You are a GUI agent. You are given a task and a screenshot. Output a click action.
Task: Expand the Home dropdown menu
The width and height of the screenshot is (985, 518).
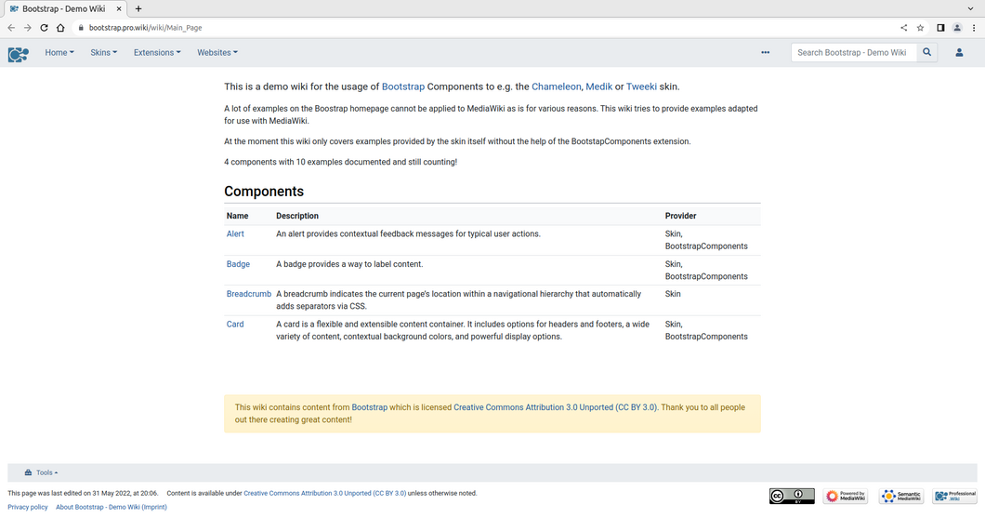(x=59, y=53)
